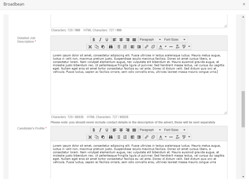
Task: Open text color dropdown in Detailed Job Description
Action: [166, 47]
